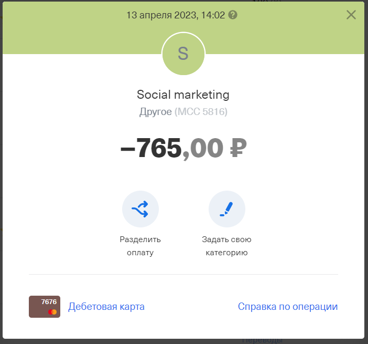Click the Social marketing merchant name
Image resolution: width=368 pixels, height=344 pixels.
pyautogui.click(x=183, y=95)
